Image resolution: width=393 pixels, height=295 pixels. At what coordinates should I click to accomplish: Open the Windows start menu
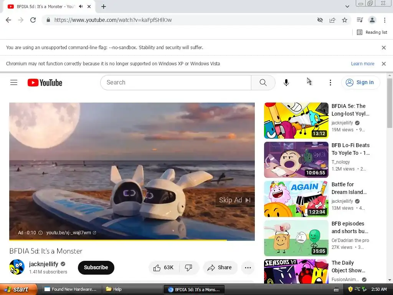18,289
